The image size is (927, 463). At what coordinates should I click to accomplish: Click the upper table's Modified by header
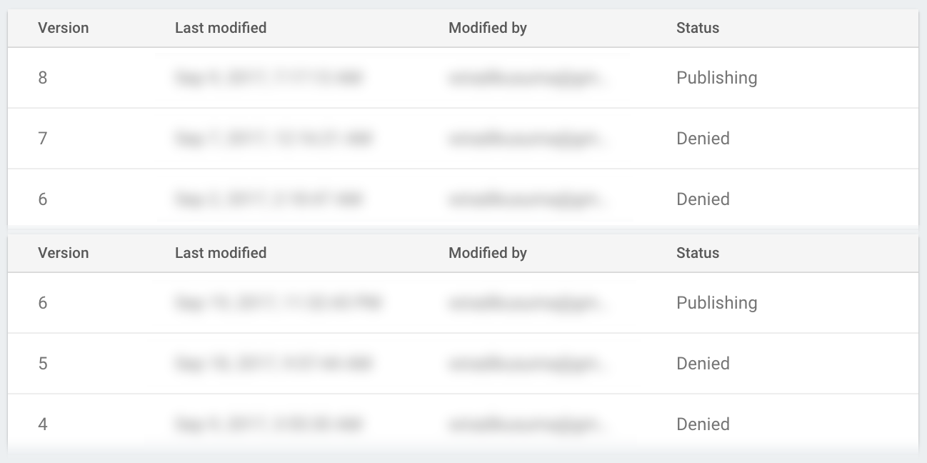[x=488, y=28]
